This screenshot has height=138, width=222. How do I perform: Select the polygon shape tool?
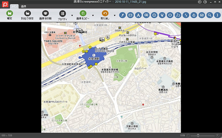pyautogui.click(x=178, y=15)
